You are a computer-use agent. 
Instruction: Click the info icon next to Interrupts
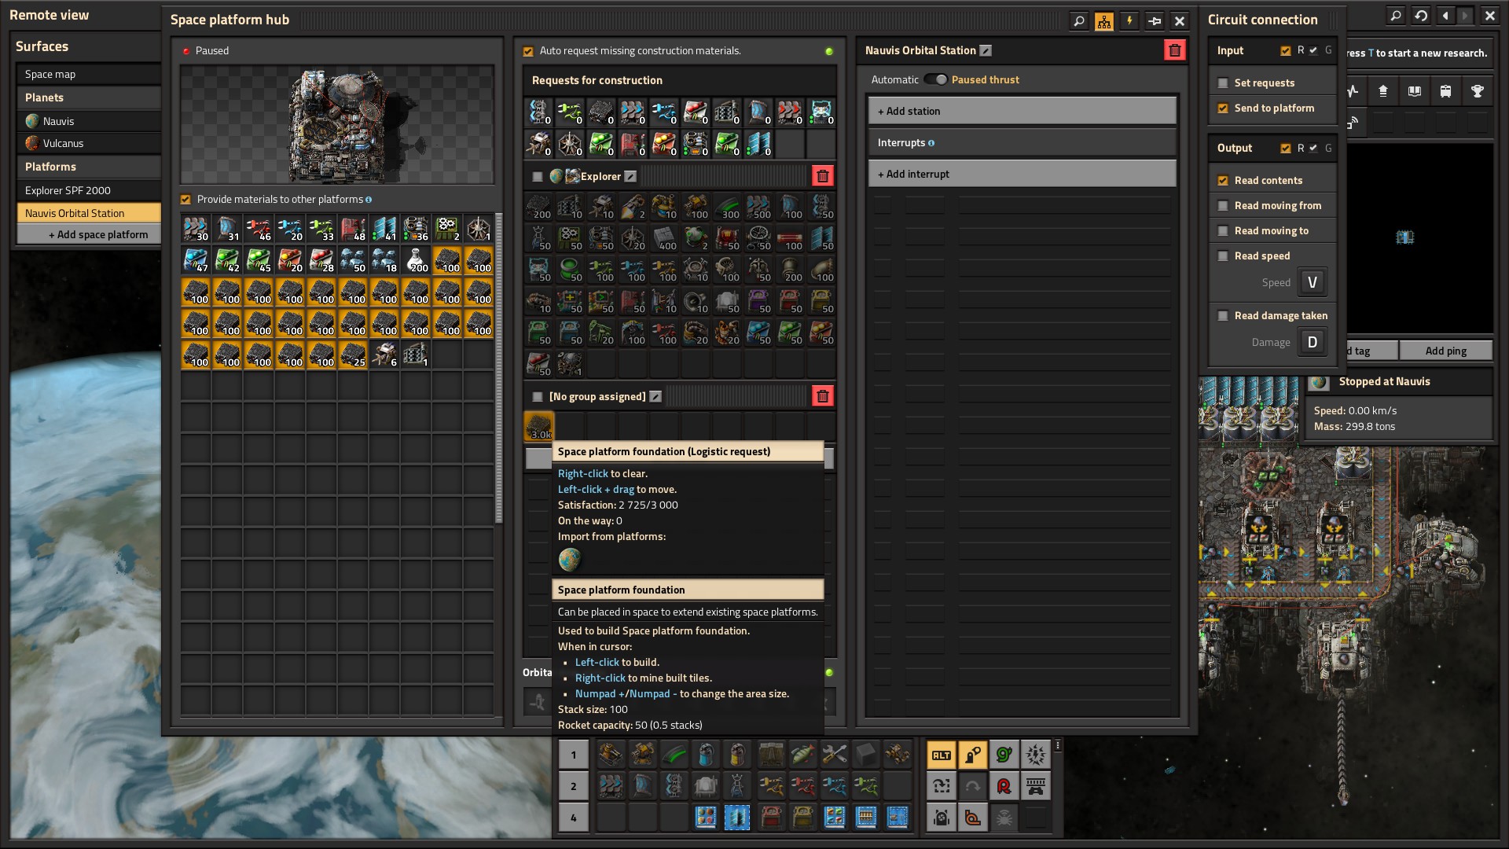(931, 143)
